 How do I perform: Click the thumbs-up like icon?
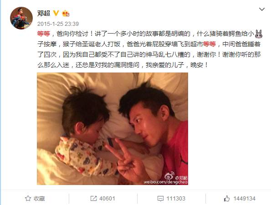click(x=226, y=199)
